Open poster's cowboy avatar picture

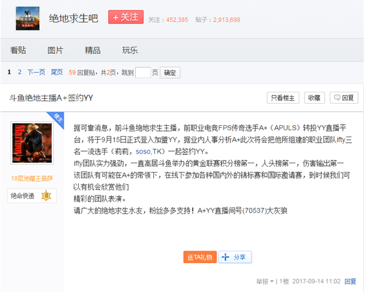(32, 143)
